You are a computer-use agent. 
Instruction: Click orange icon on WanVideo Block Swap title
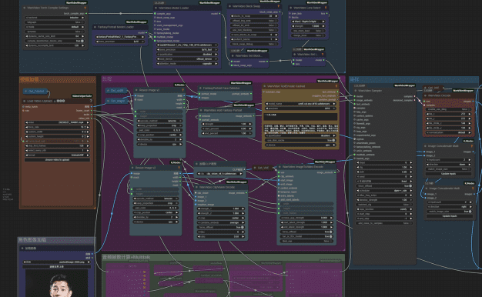pyautogui.click(x=279, y=6)
